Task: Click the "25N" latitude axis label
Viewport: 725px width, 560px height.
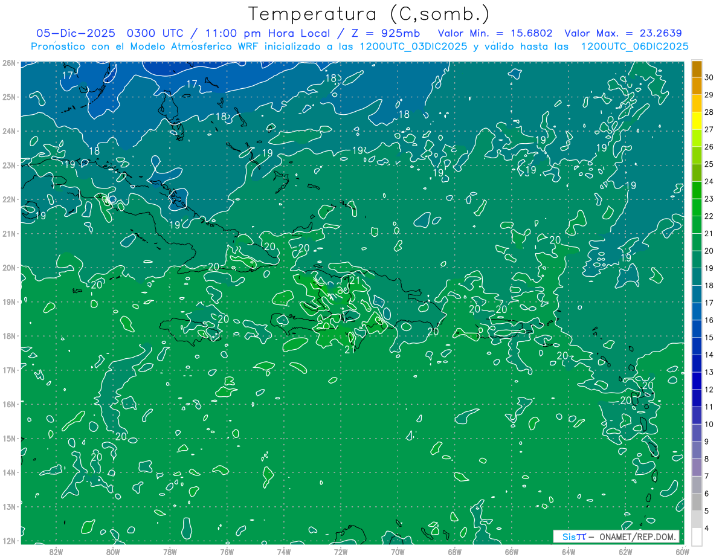Action: coord(8,97)
